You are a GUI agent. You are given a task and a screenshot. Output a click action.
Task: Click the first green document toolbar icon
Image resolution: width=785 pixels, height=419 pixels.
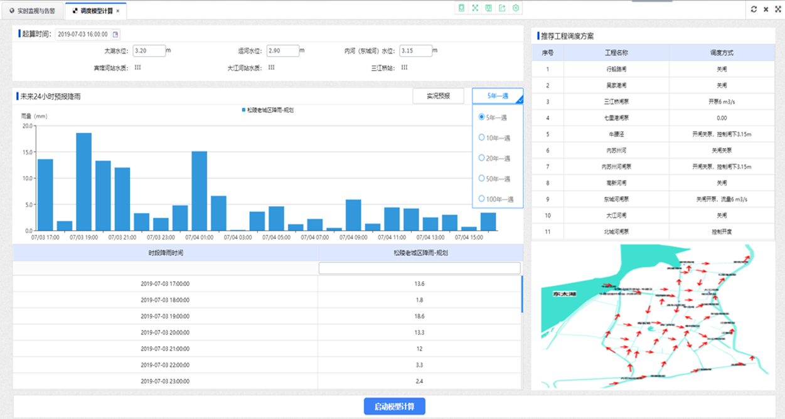(x=461, y=8)
